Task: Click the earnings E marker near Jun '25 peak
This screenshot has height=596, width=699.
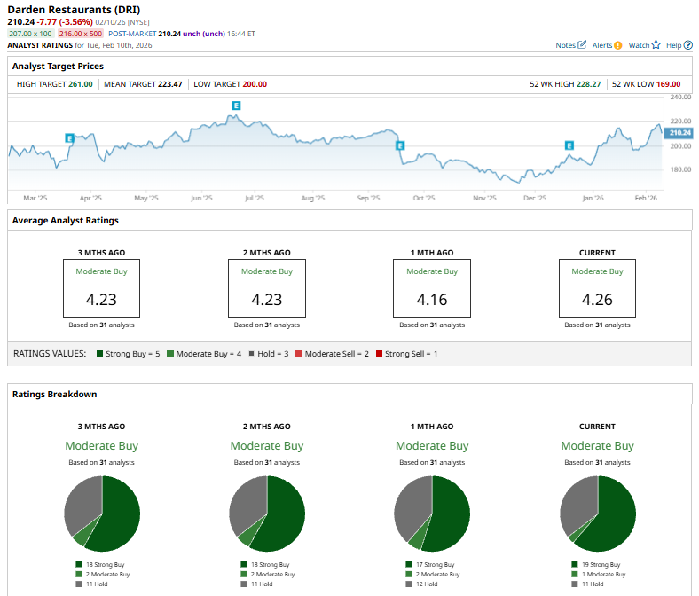Action: coord(236,106)
